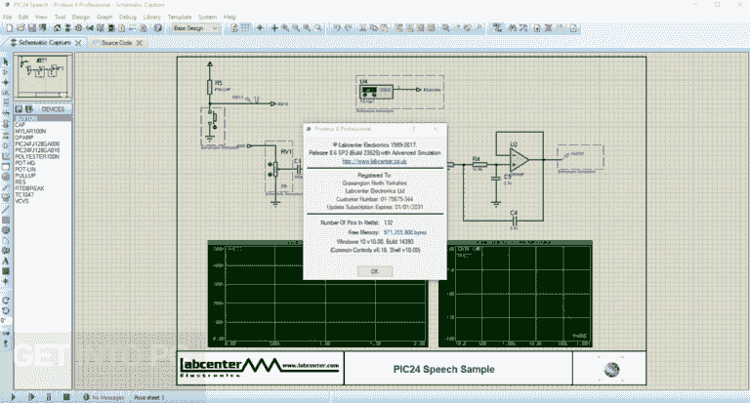This screenshot has width=750, height=403.
Task: Open the www.labcenter.co.uk link in dialog
Action: coord(375,161)
